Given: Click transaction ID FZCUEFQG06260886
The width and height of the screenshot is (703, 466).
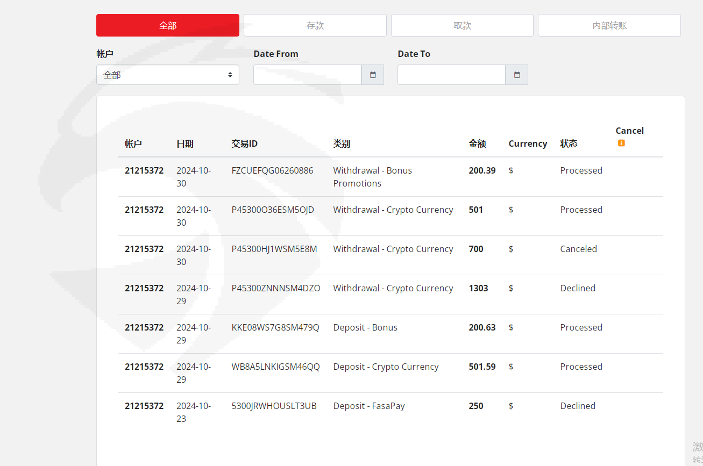Looking at the screenshot, I should 272,170.
